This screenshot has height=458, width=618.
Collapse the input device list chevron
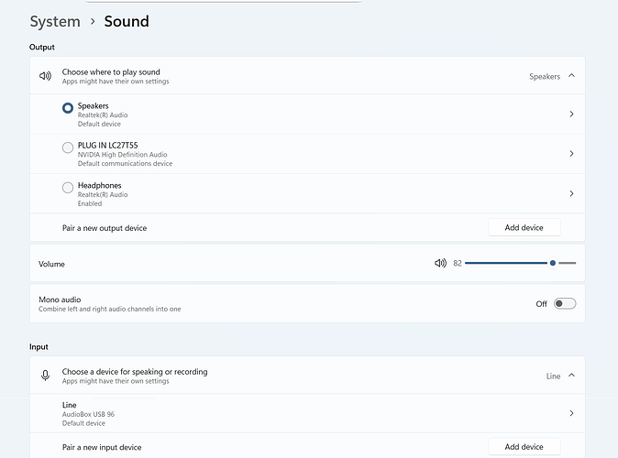point(571,376)
